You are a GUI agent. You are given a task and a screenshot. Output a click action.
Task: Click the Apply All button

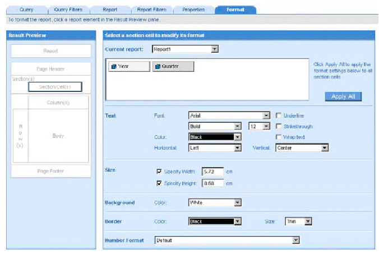coord(343,96)
